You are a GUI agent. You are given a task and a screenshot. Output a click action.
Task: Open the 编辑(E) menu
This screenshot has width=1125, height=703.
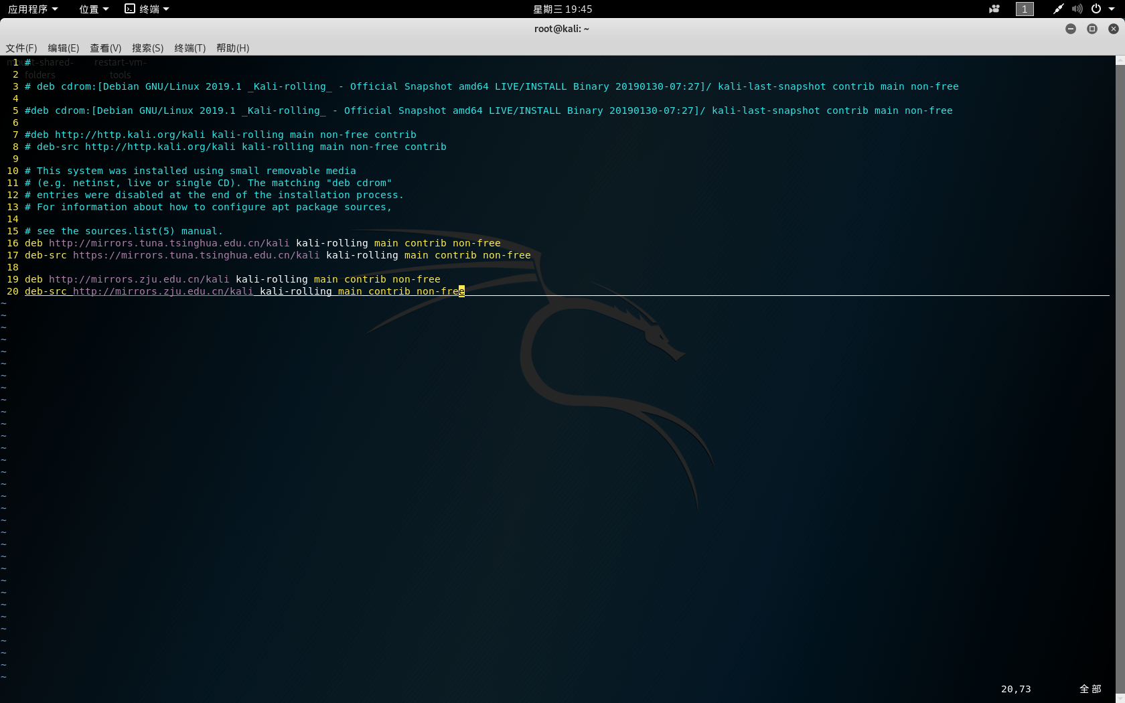tap(64, 48)
